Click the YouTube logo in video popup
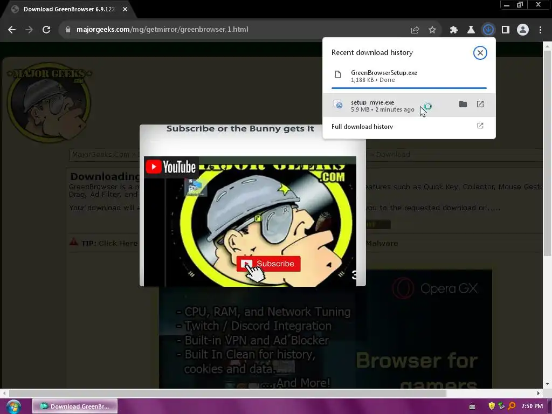Image resolution: width=552 pixels, height=414 pixels. (x=171, y=167)
